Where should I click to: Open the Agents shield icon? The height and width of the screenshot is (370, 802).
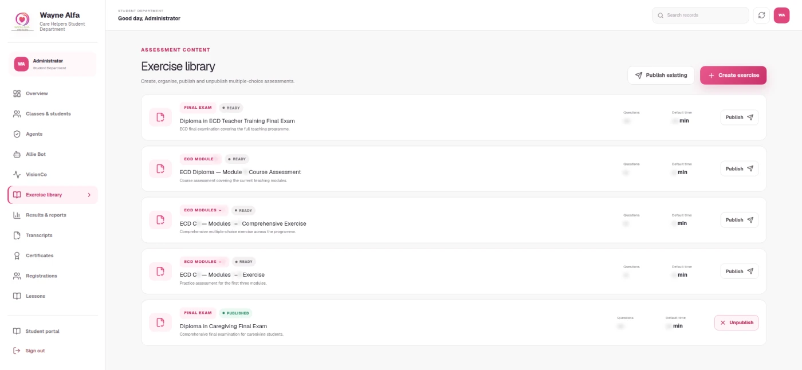[x=17, y=134]
